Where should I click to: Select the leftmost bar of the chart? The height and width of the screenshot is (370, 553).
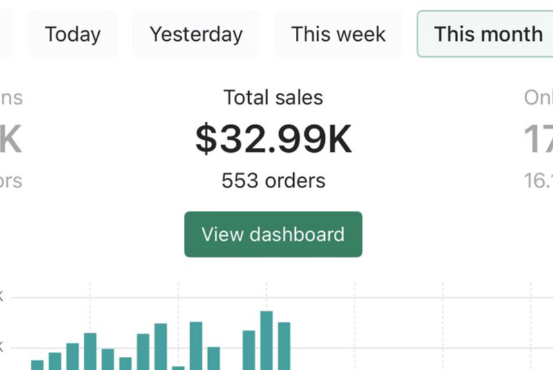tap(37, 364)
